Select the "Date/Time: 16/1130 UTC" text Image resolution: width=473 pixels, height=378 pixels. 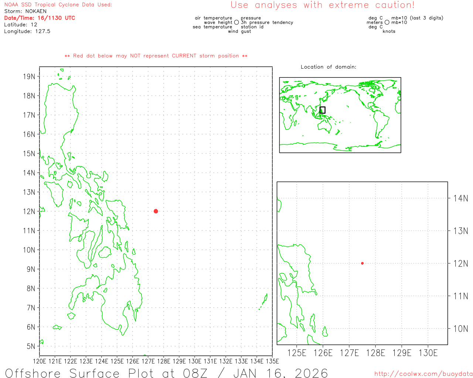[40, 18]
